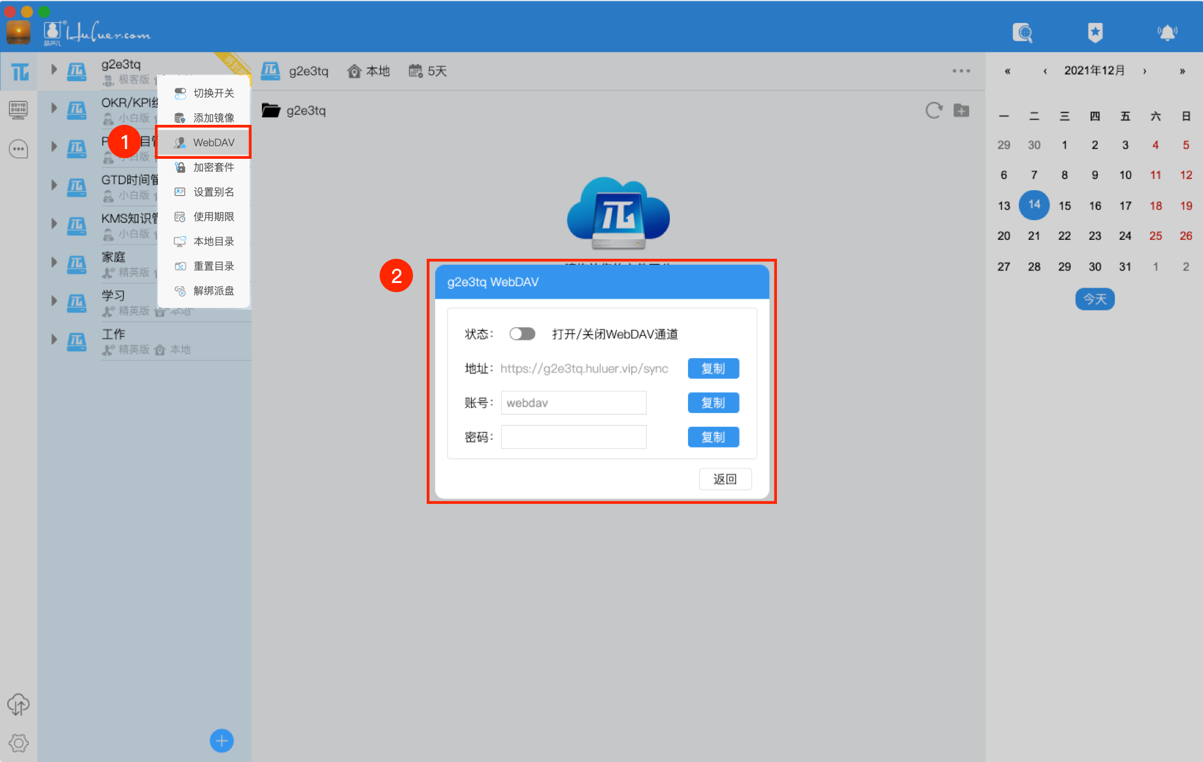The height and width of the screenshot is (762, 1203).
Task: Copy the 账号 field with 复制 button
Action: tap(714, 403)
